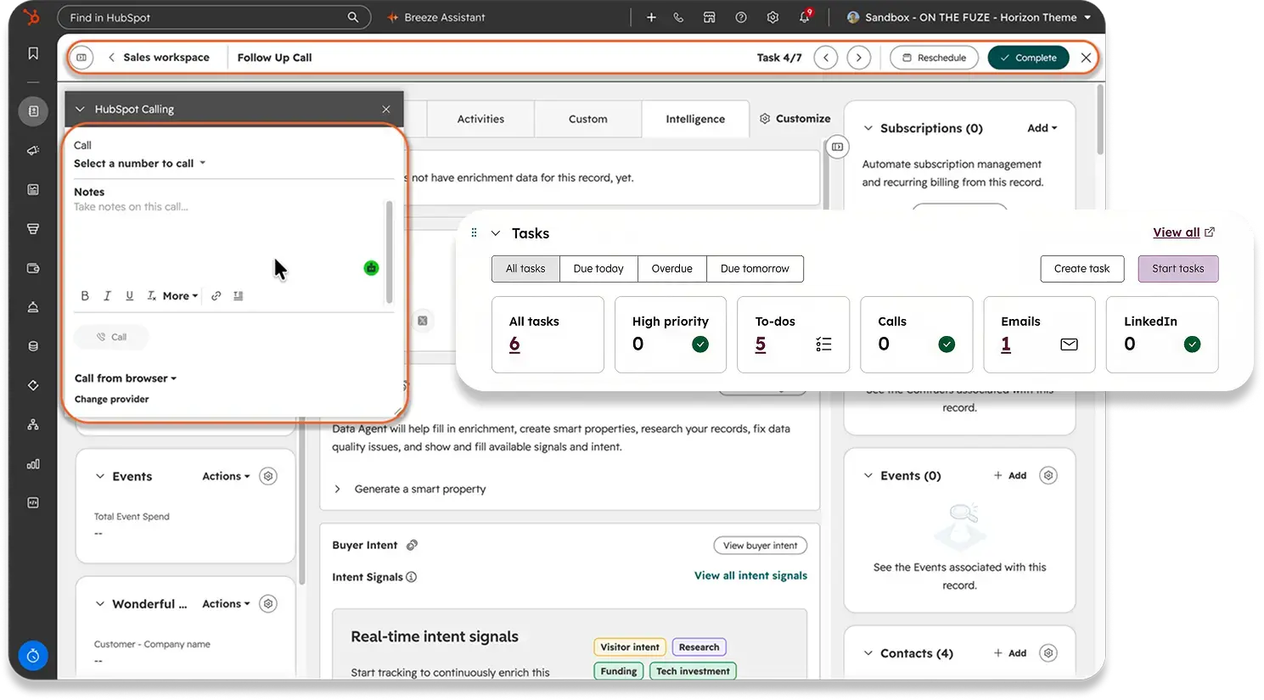Apply Bold formatting in call notes
Viewport: 1264px width, 700px height.
(85, 296)
